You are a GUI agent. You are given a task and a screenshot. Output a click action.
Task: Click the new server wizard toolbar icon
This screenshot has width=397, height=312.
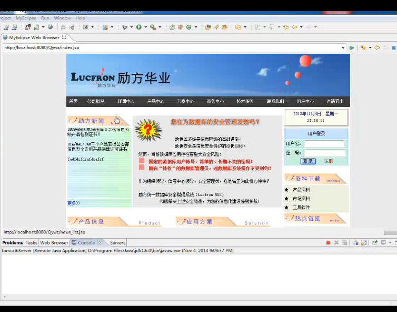click(x=36, y=27)
